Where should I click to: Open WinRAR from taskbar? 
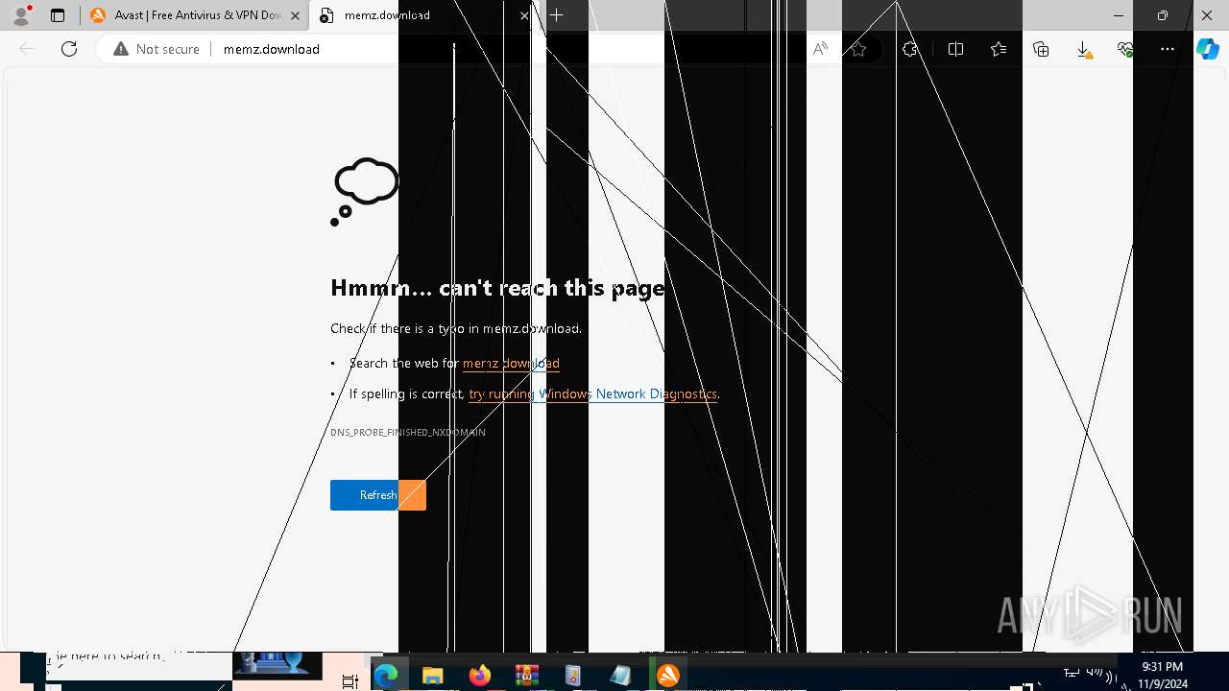pyautogui.click(x=526, y=676)
